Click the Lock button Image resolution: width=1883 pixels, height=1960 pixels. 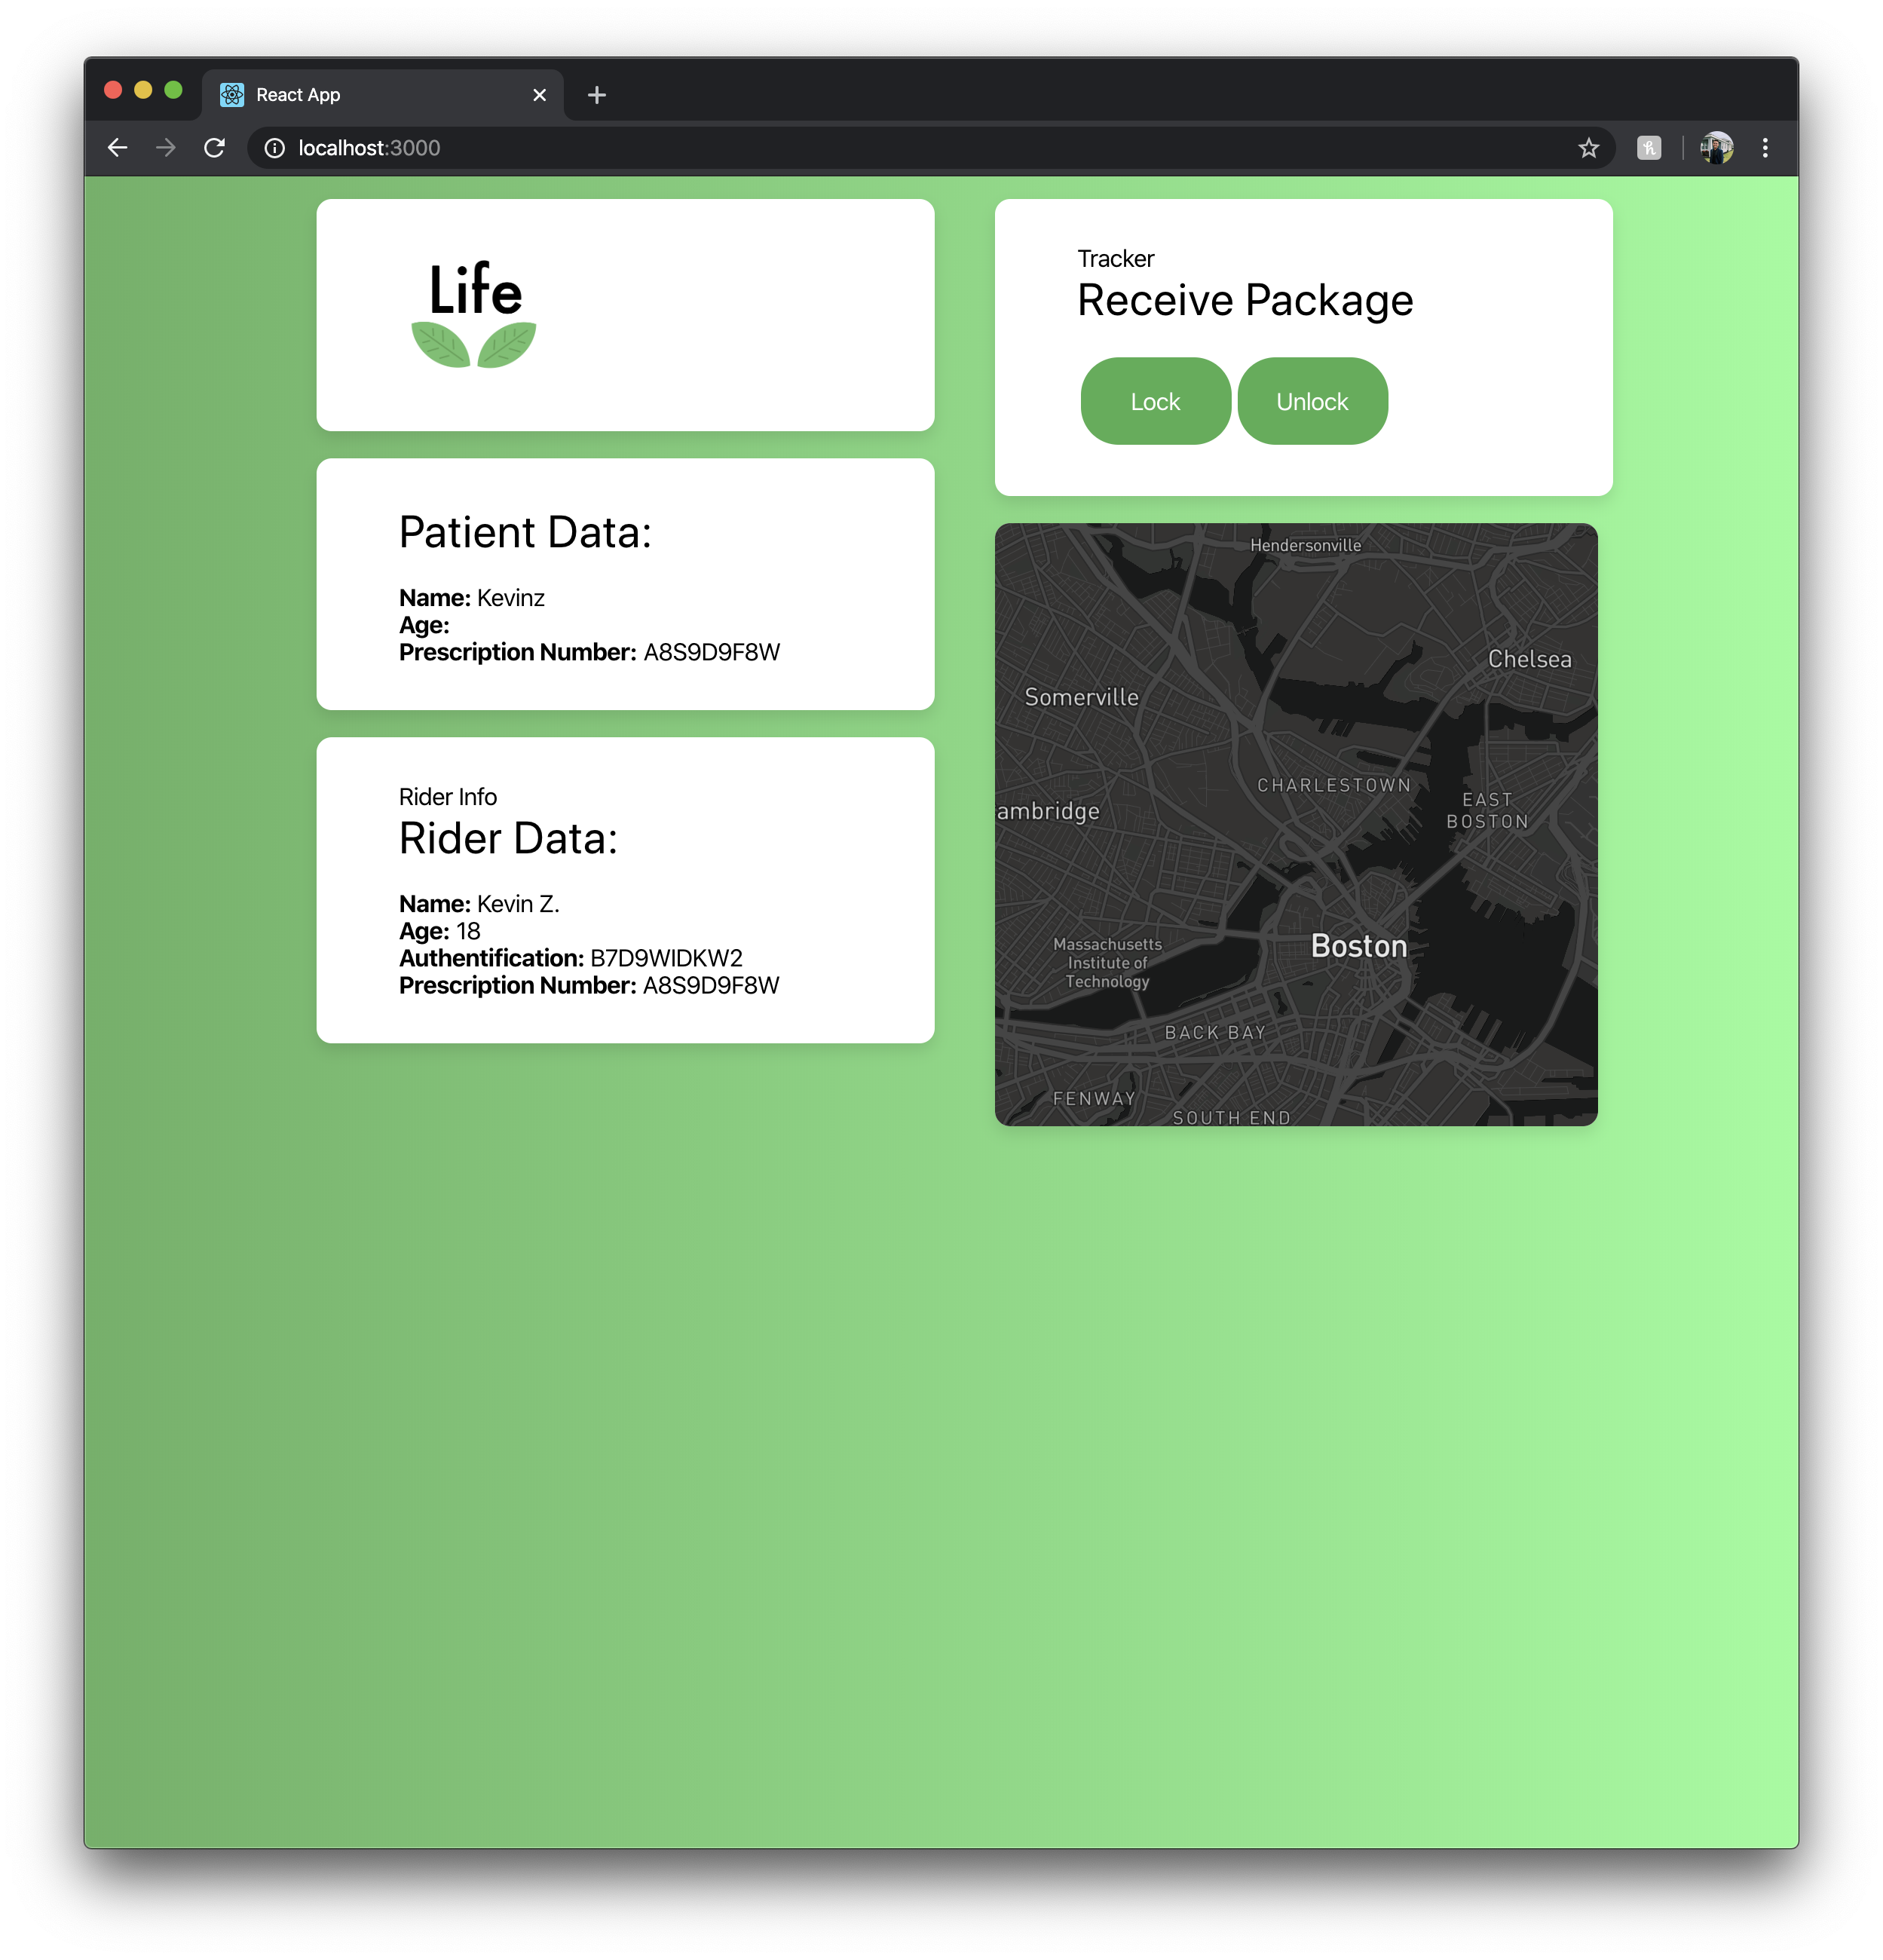[x=1155, y=401]
